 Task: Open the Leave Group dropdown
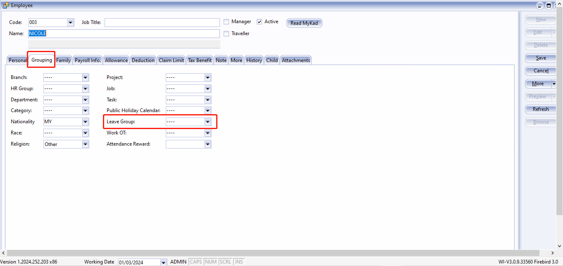208,122
